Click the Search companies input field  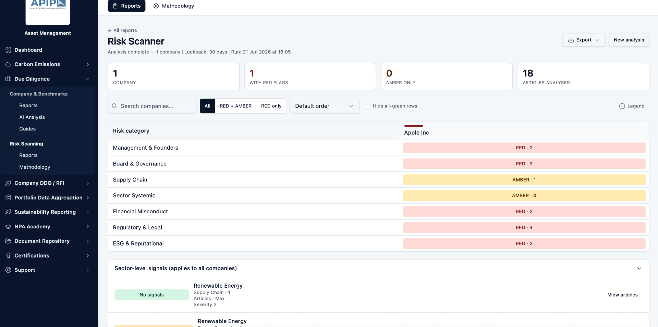coord(152,106)
